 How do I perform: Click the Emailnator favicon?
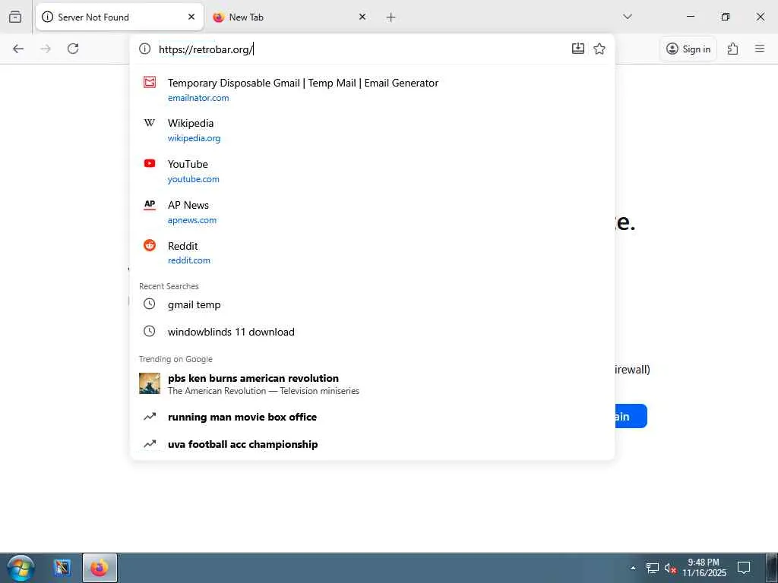150,82
